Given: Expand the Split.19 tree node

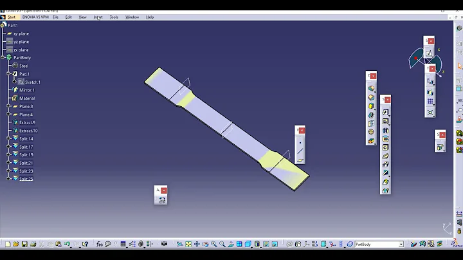Looking at the screenshot, I should (x=8, y=154).
